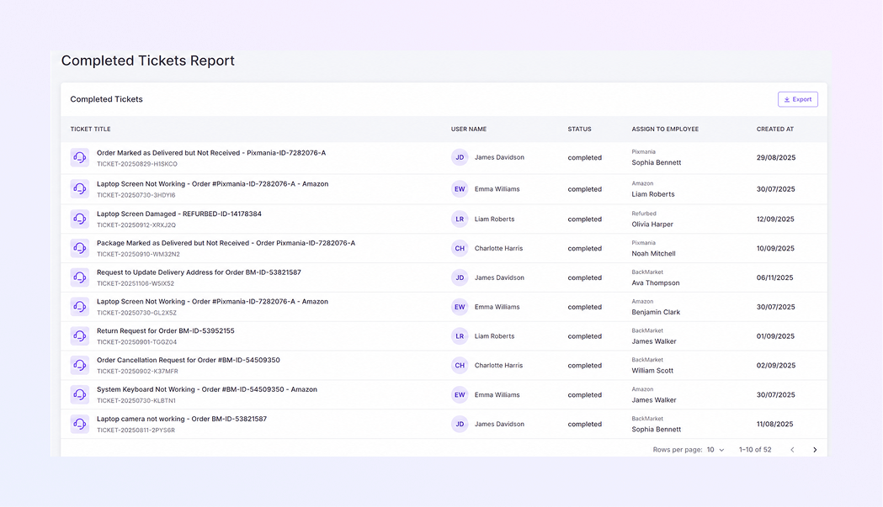Go to next page of tickets
Viewport: 883px width, 507px height.
click(x=815, y=450)
